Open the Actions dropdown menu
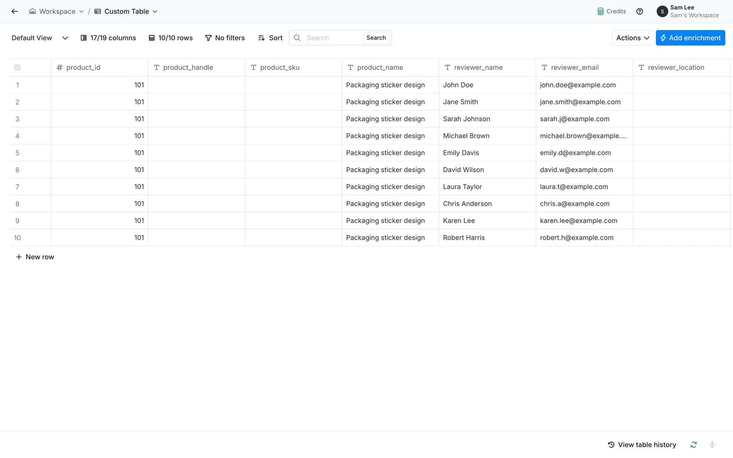 tap(632, 38)
